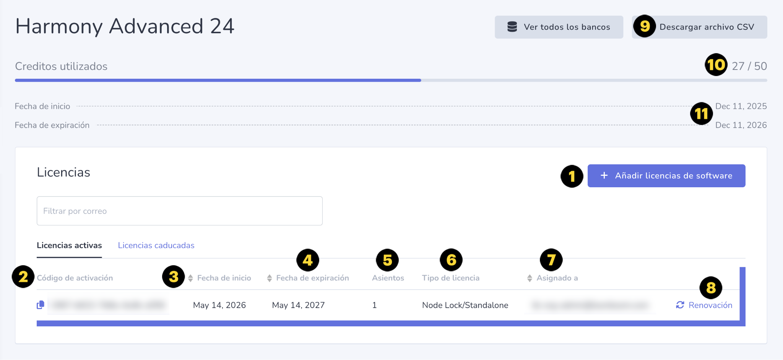Click the Harmony Advanced 24 page title
The image size is (783, 360).
(125, 26)
